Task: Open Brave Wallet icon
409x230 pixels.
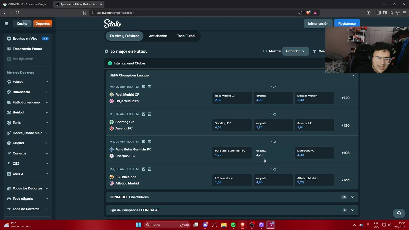Action: pyautogui.click(x=385, y=13)
